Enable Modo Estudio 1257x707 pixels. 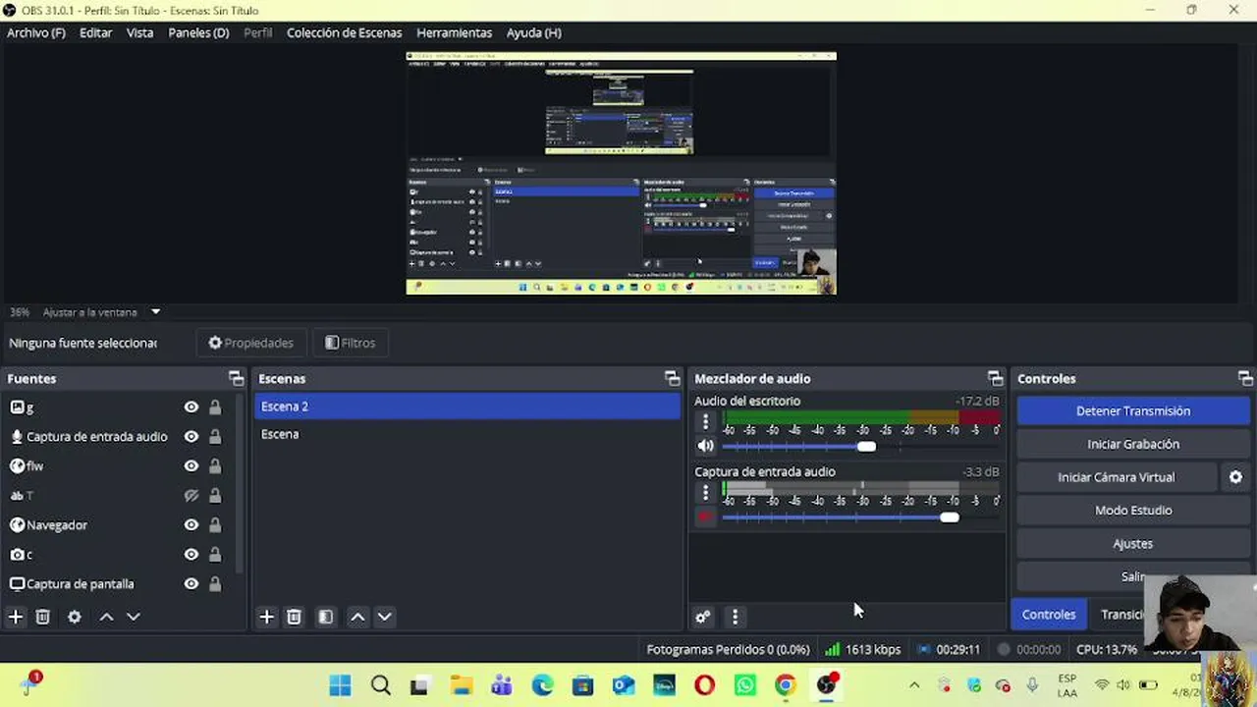(1133, 511)
